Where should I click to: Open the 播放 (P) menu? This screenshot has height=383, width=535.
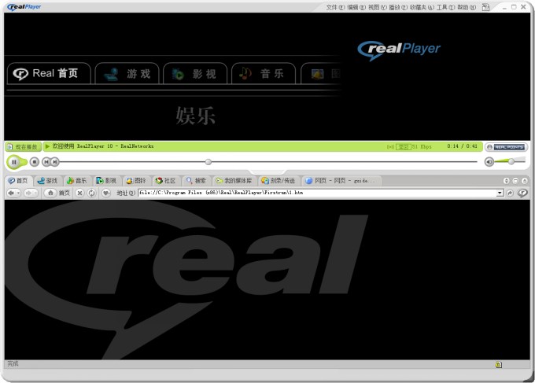[x=398, y=7]
